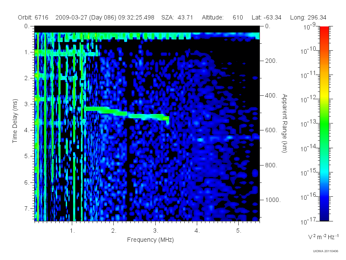Click the Lat: -63.34 header value
The height and width of the screenshot is (260, 346).
266,17
